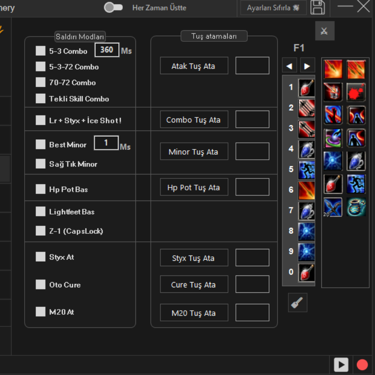This screenshot has width=375, height=375.
Task: Pick the red HP potion in skill palette
Action: click(333, 184)
